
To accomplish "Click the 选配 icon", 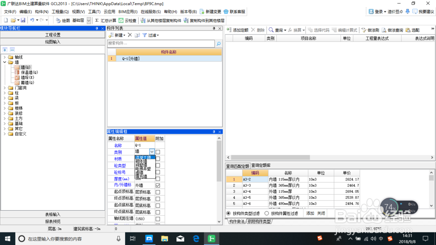I will pos(408,30).
